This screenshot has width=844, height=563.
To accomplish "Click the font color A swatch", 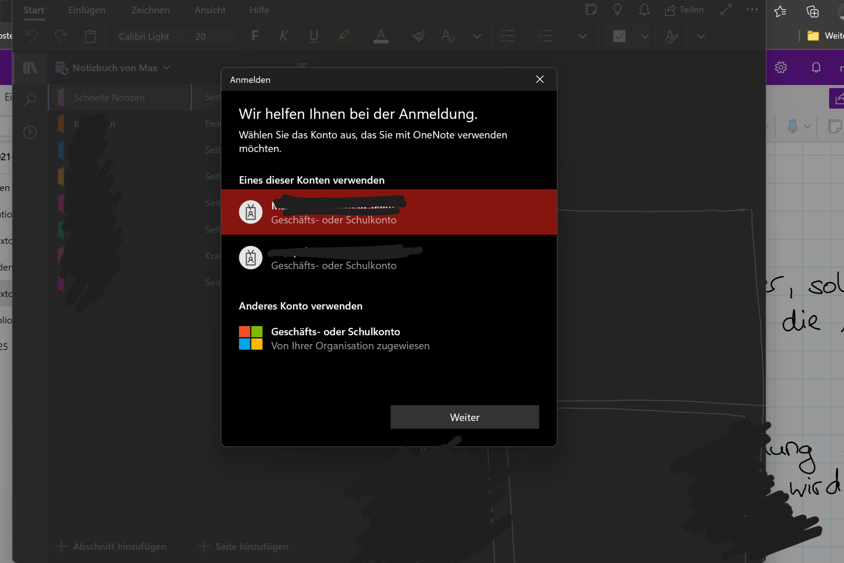I will coord(381,36).
